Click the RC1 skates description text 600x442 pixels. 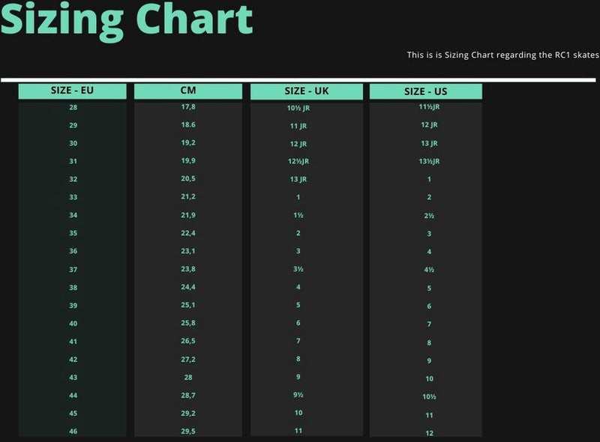point(502,55)
